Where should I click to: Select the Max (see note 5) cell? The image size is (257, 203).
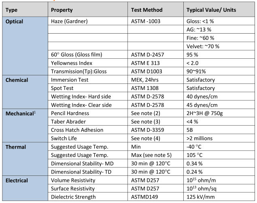coord(155,155)
